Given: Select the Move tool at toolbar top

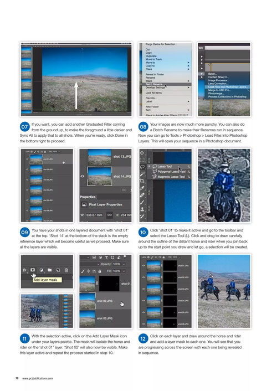Looking at the screenshot, I should coord(142,153).
